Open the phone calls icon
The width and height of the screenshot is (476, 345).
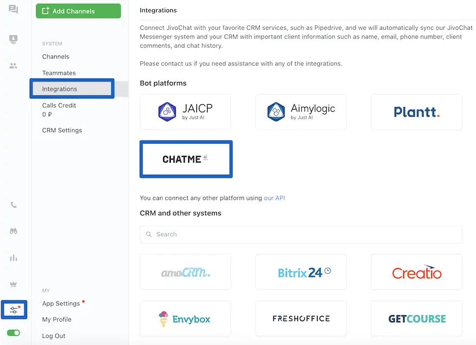coord(14,205)
